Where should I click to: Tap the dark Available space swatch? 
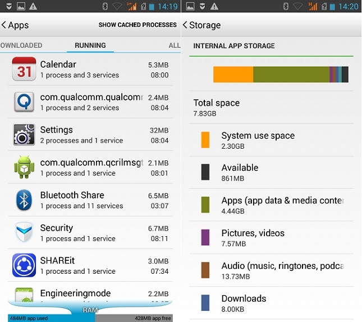[205, 172]
